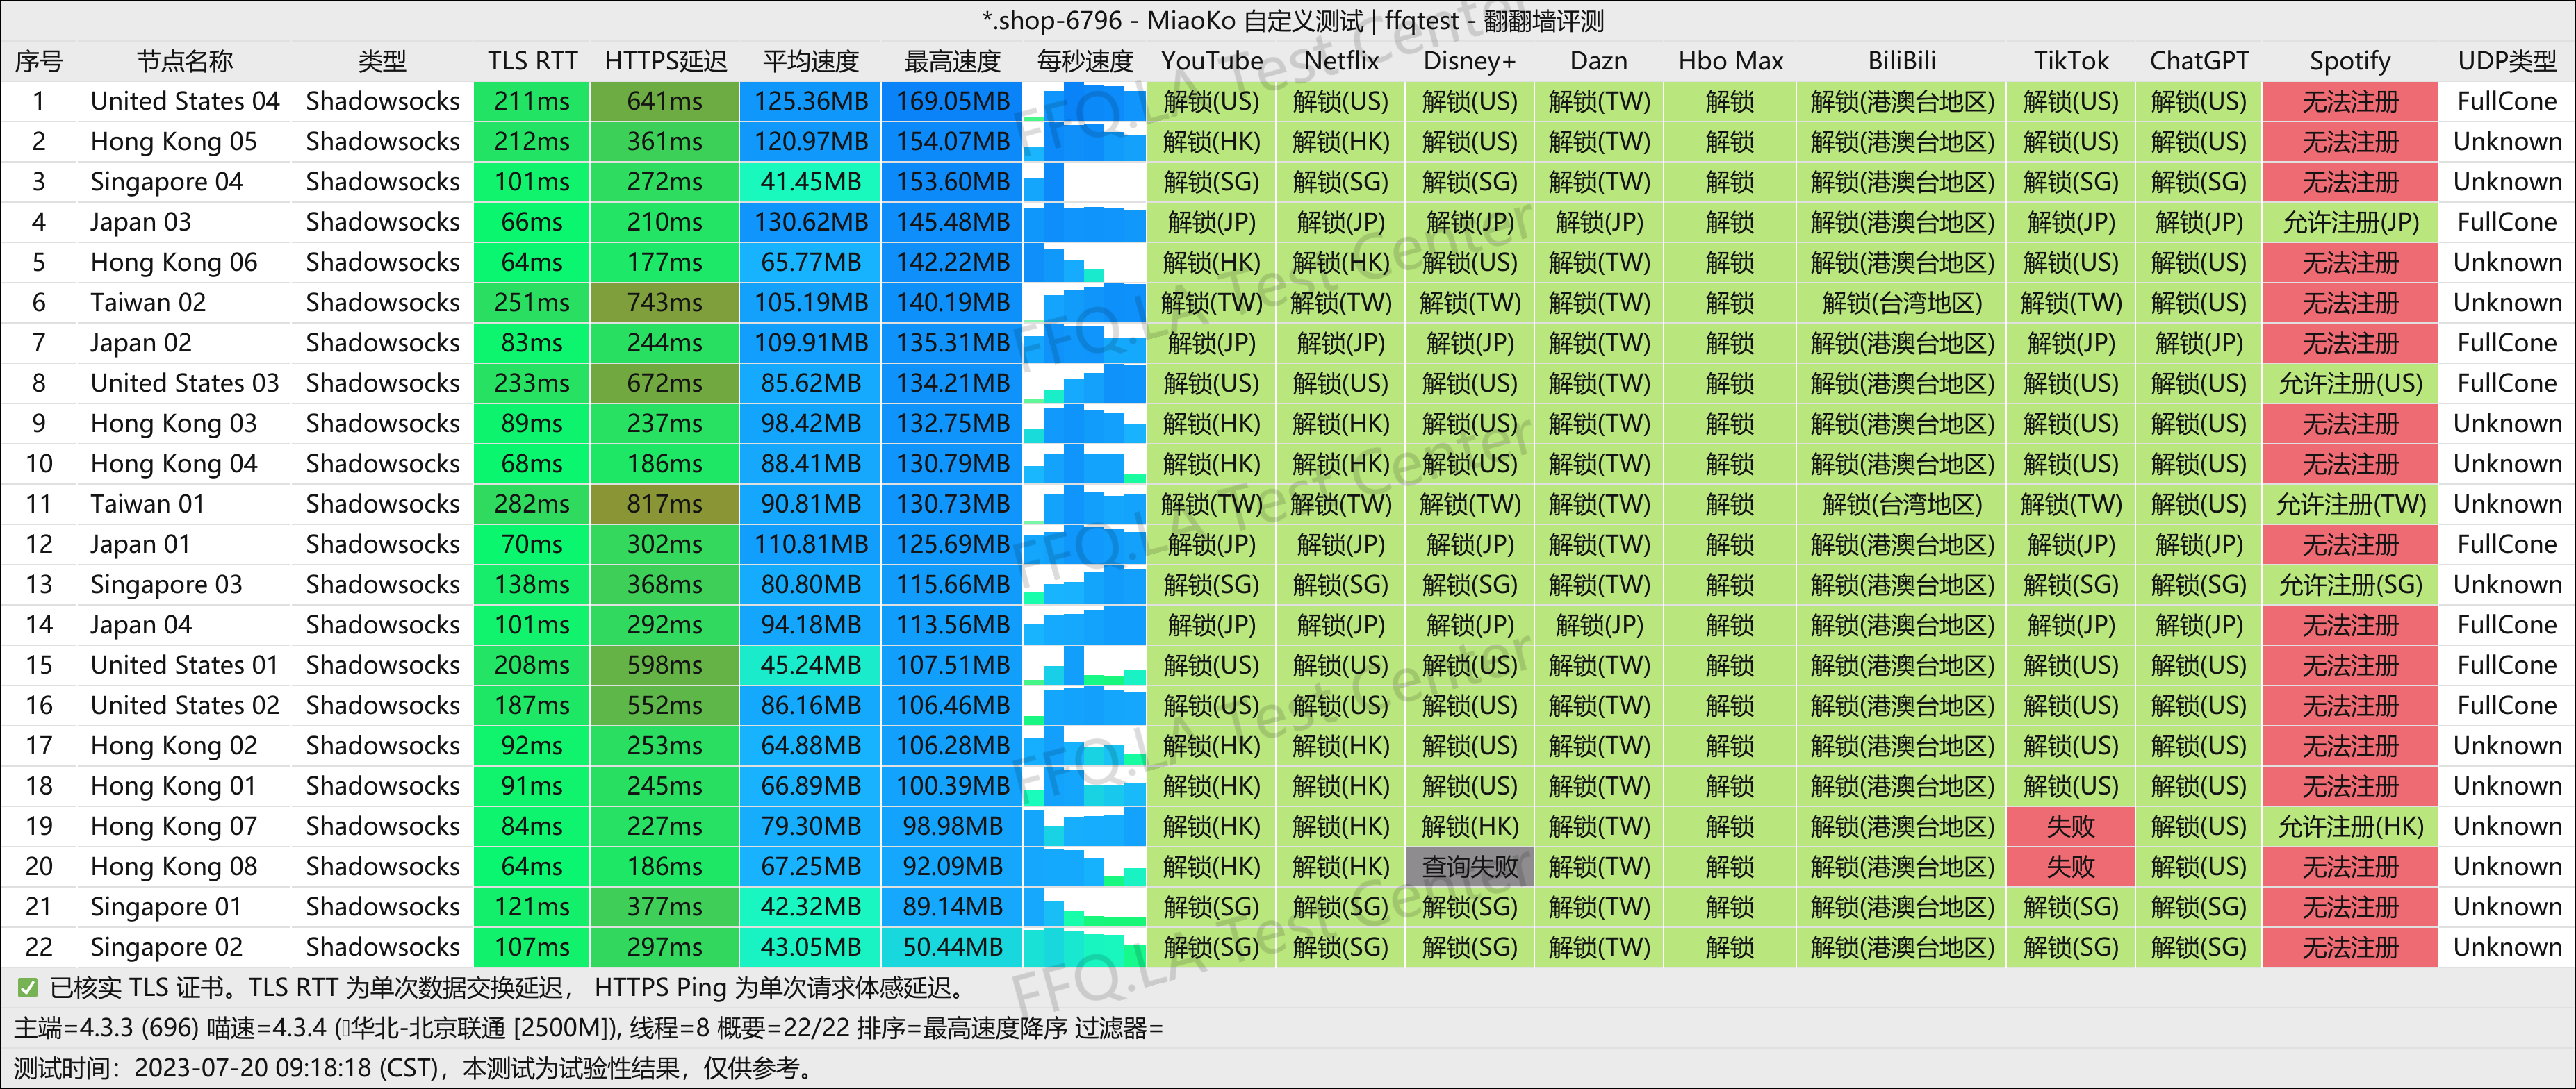Click the Unknown UDP cell for Singapore 02
The image size is (2576, 1089).
click(2506, 947)
